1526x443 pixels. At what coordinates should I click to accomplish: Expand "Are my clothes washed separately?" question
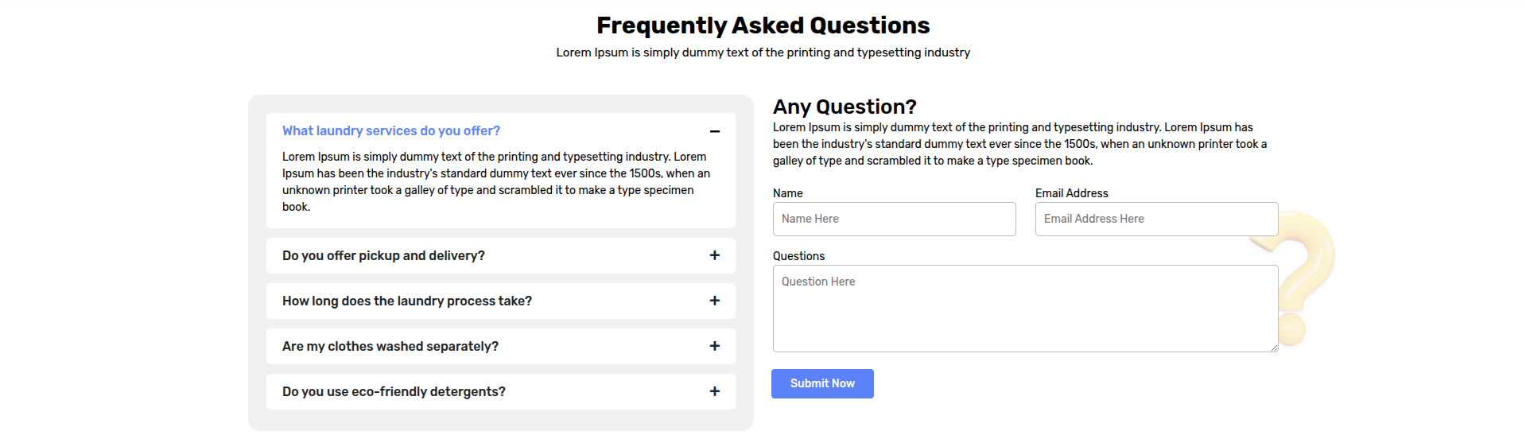coord(390,347)
